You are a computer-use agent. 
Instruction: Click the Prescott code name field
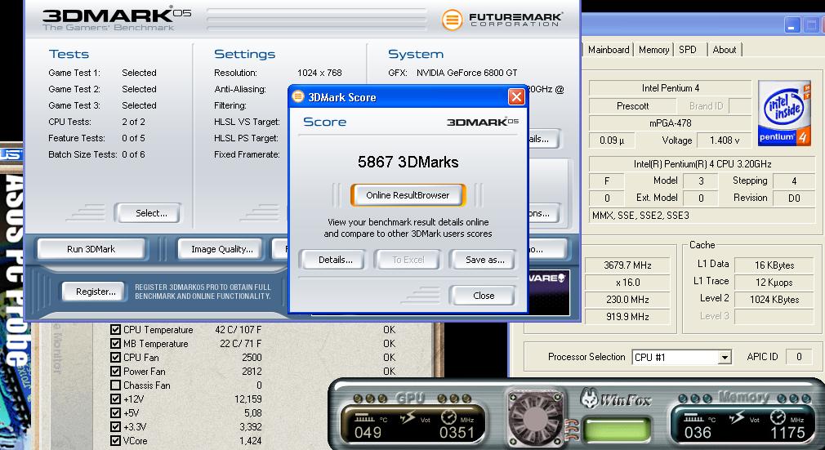point(632,106)
